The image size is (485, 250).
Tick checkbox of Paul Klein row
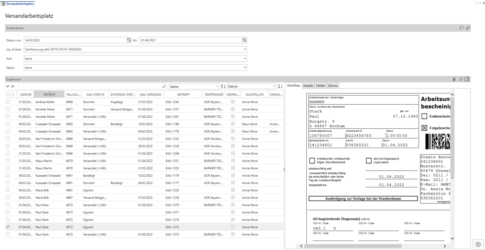(8, 205)
